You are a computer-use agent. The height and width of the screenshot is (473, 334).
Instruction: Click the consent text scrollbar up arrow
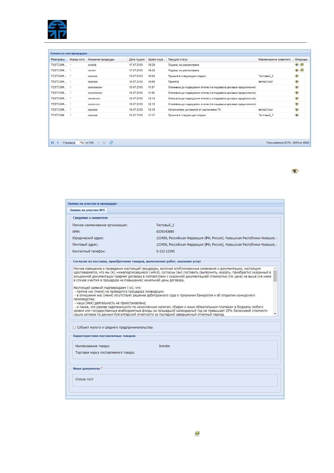(x=275, y=268)
